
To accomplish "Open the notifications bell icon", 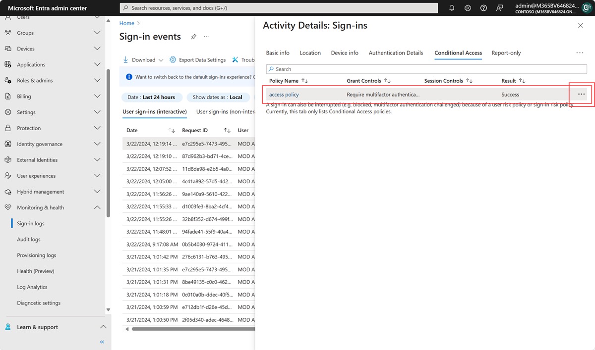I will (452, 8).
